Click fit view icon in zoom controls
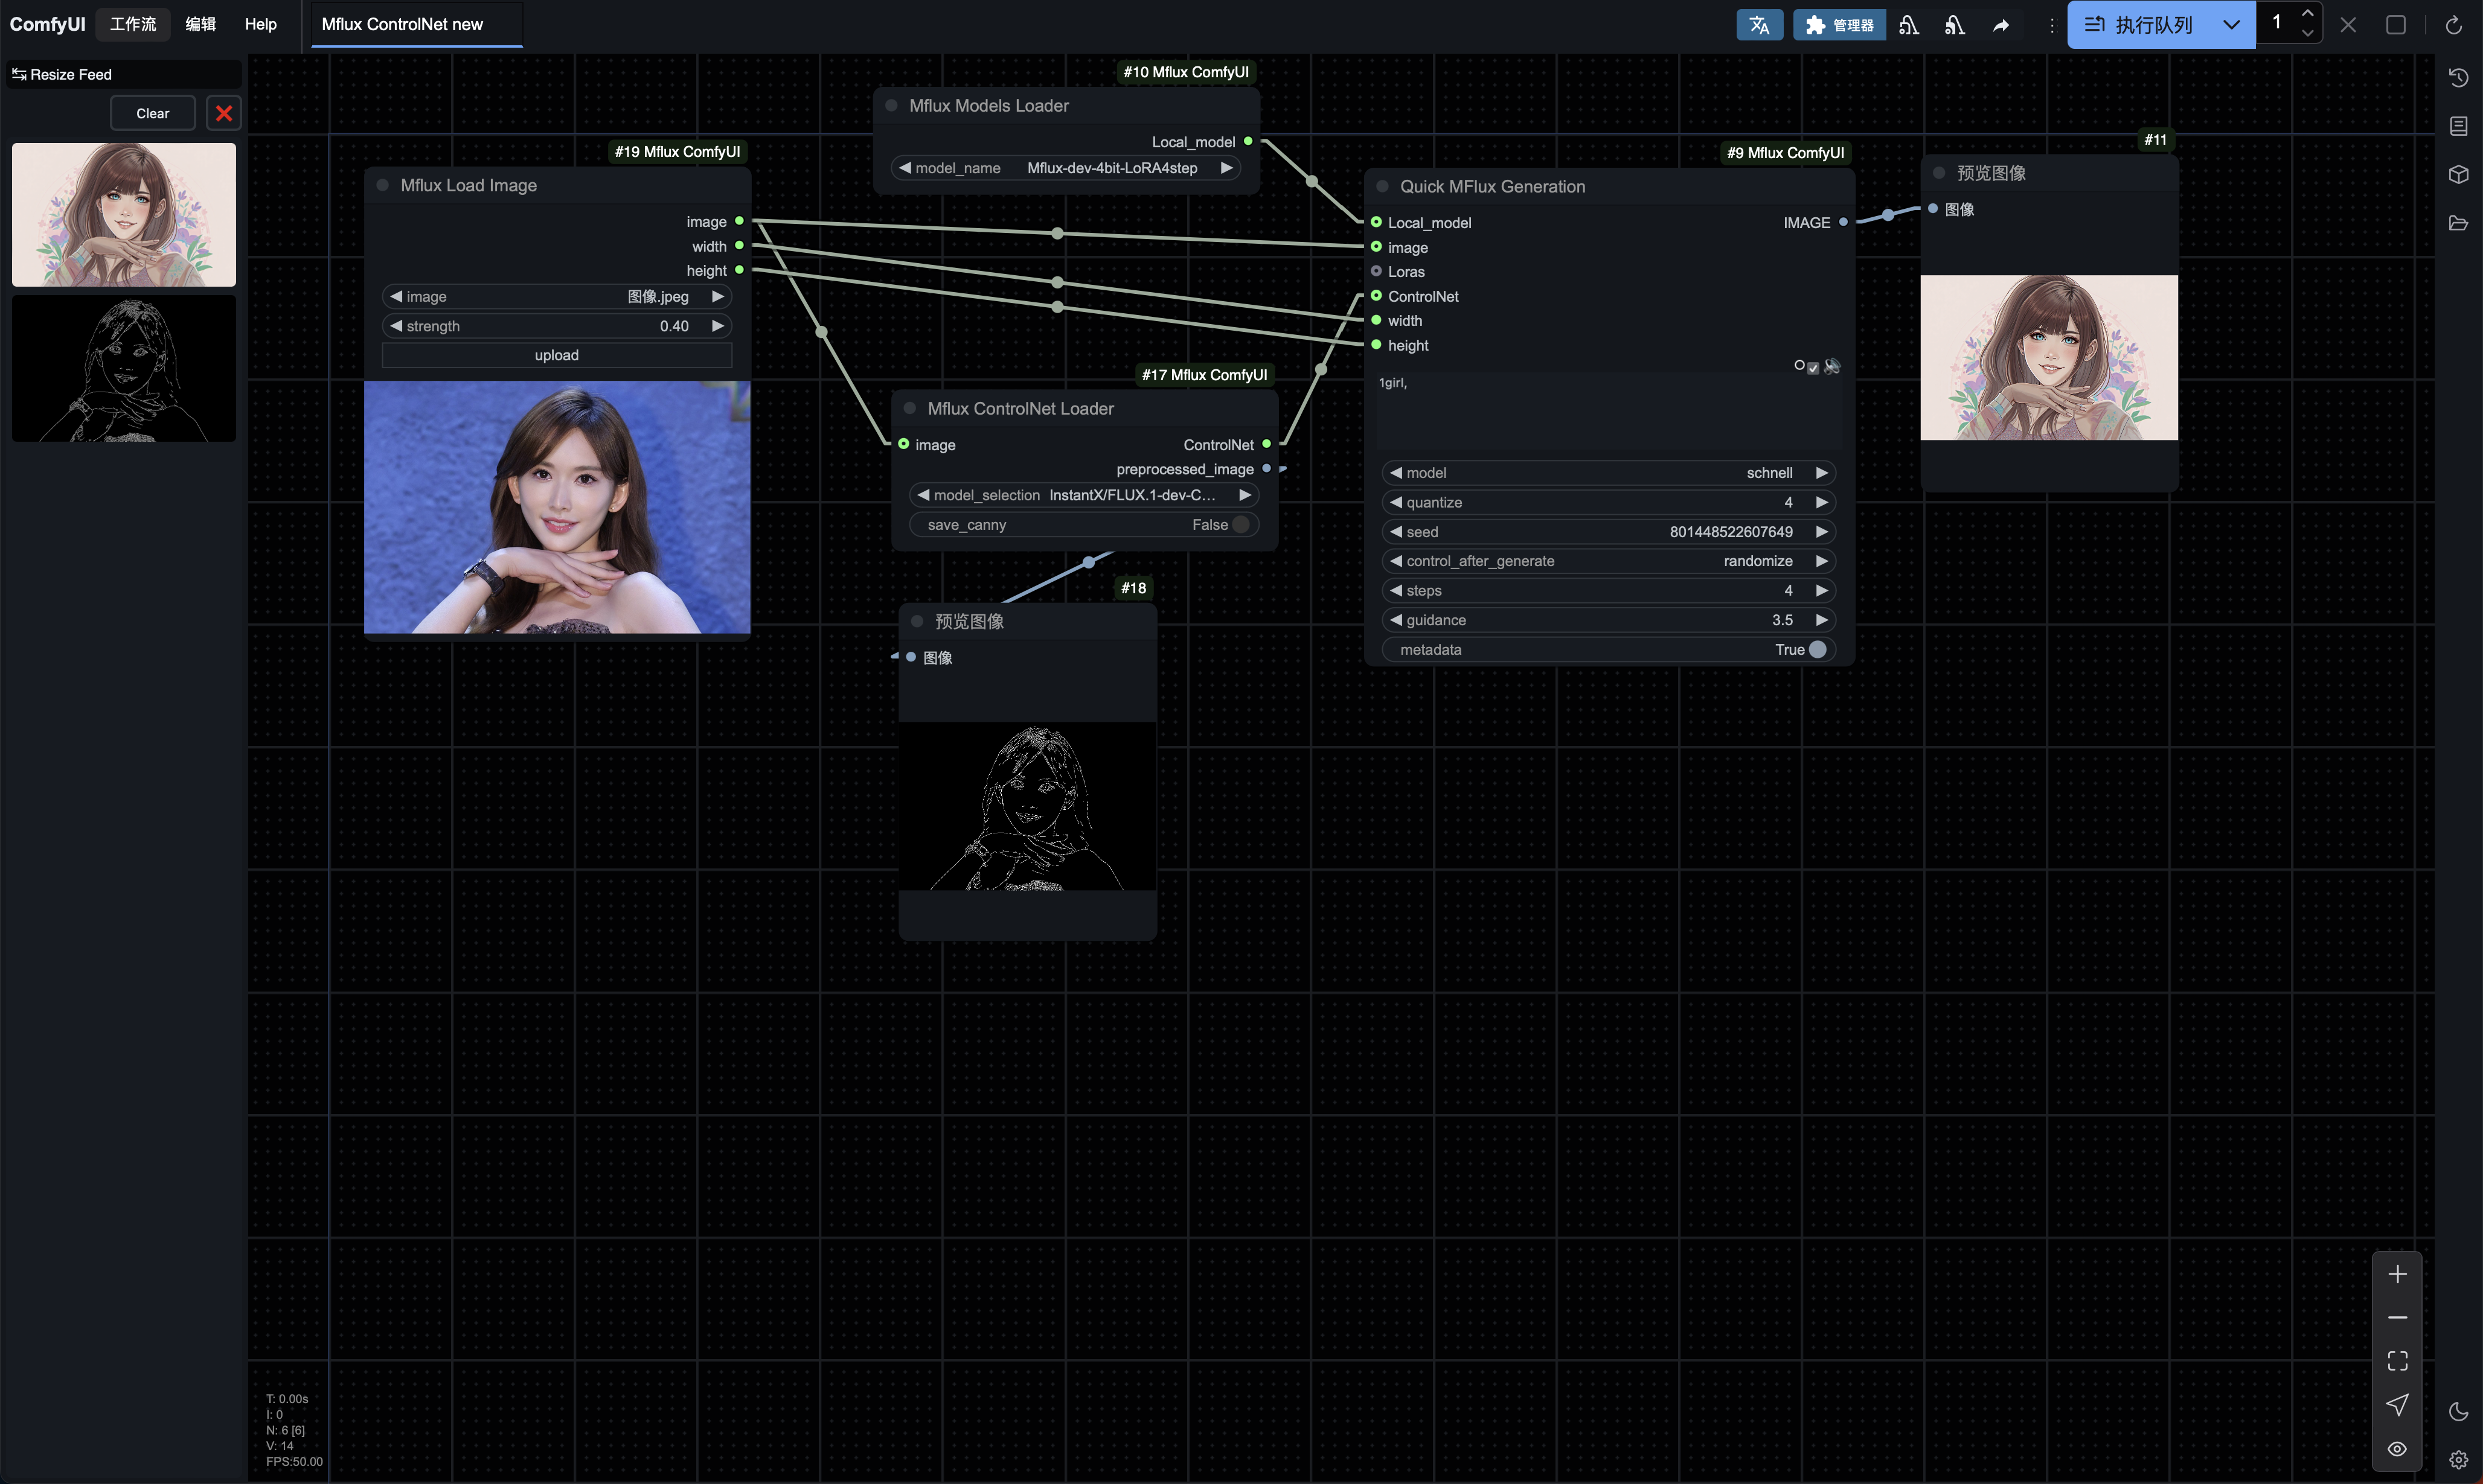 [2397, 1361]
